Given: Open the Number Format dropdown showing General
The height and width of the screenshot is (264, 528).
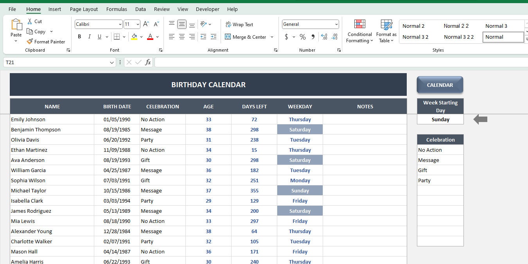Looking at the screenshot, I should [x=310, y=24].
